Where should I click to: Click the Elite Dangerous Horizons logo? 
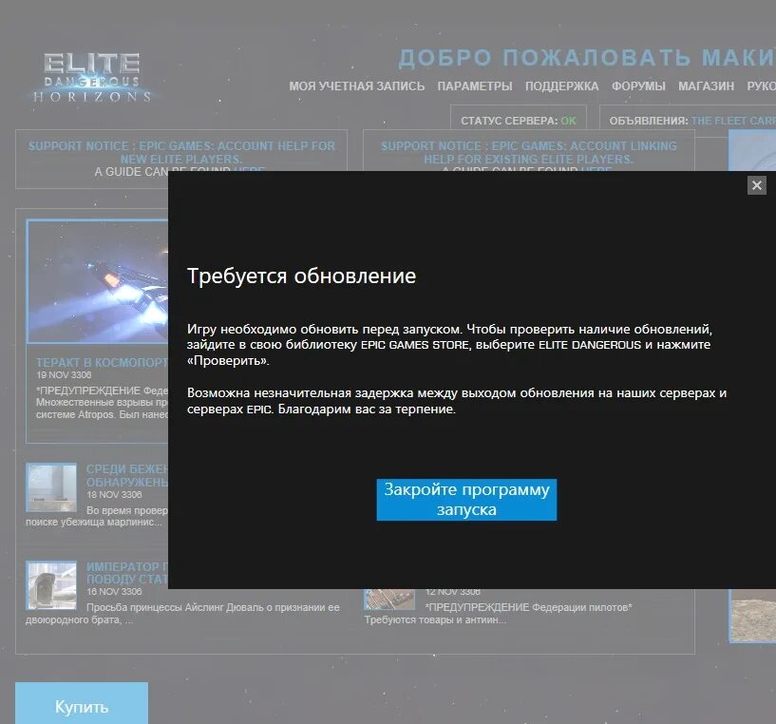(x=91, y=78)
